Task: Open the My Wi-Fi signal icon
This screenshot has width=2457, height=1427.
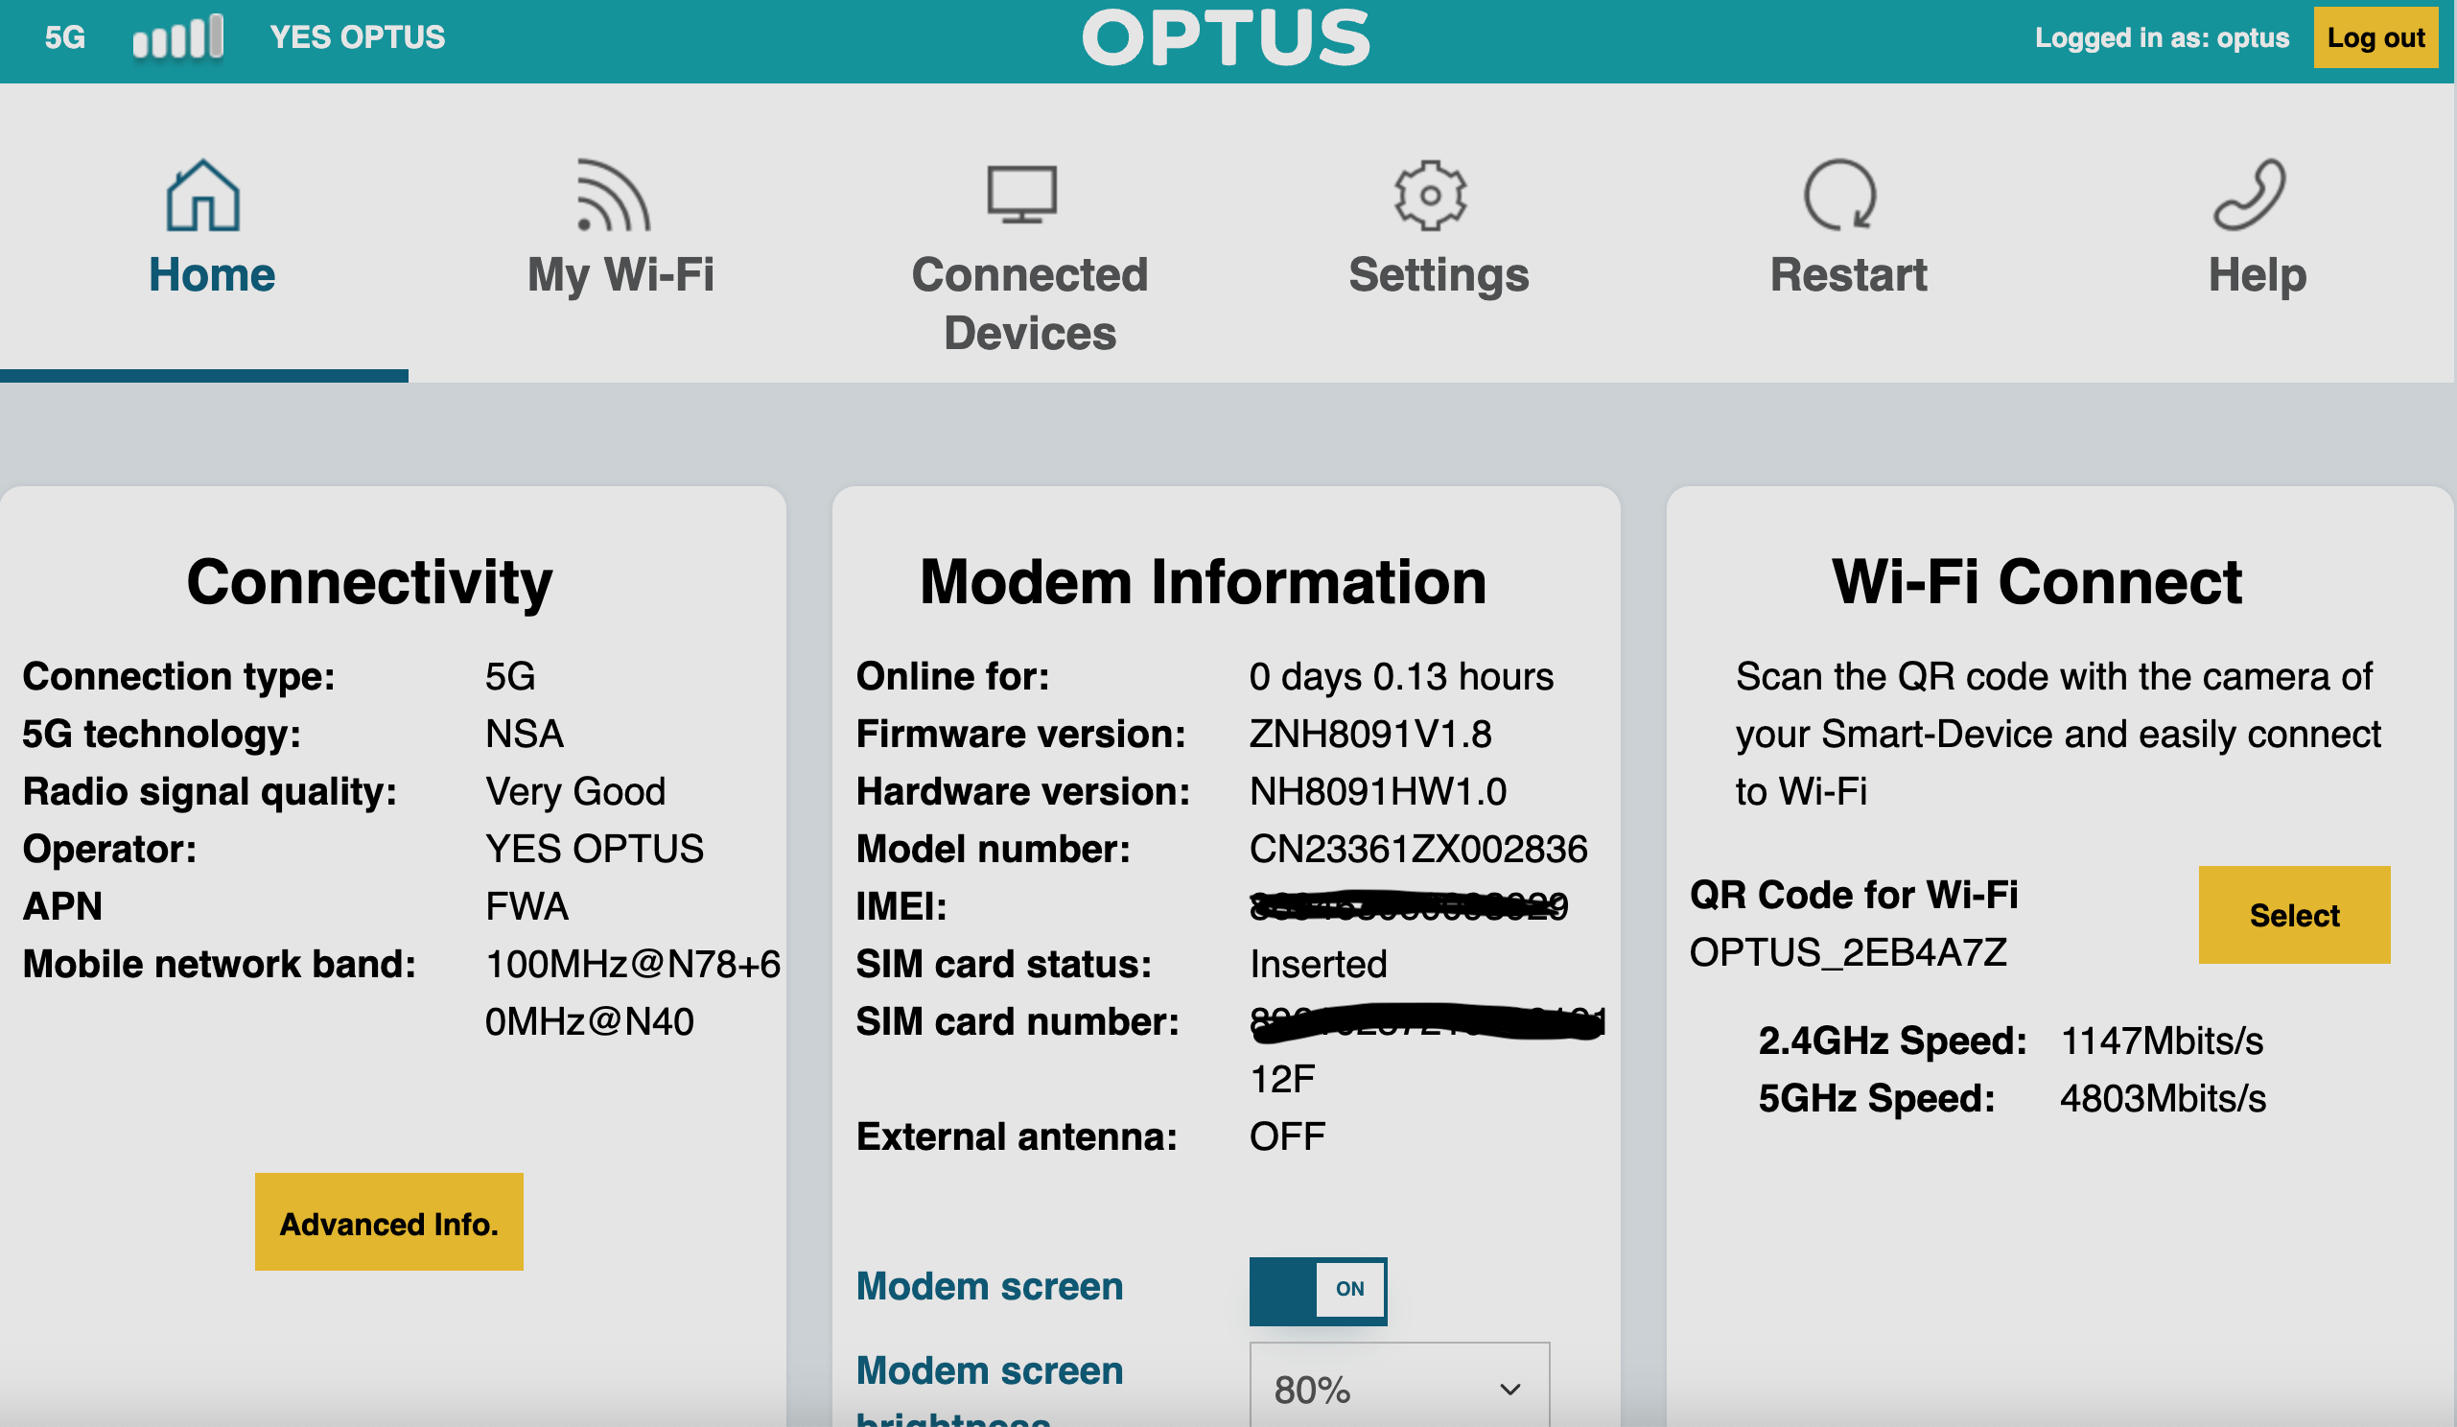Action: pos(612,196)
